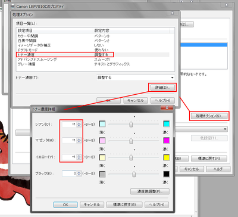Click the 設定項目 column header
The image size is (238, 217).
(x=55, y=30)
